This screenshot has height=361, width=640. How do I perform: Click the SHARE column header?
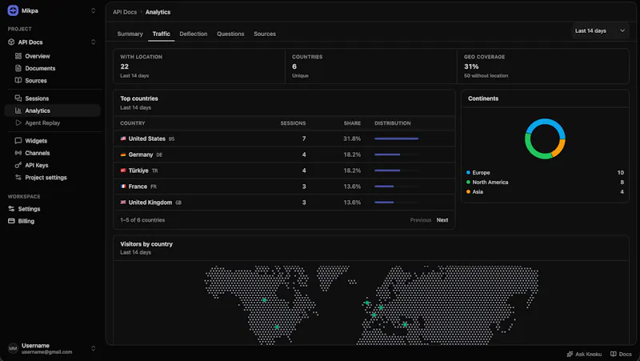(x=352, y=123)
